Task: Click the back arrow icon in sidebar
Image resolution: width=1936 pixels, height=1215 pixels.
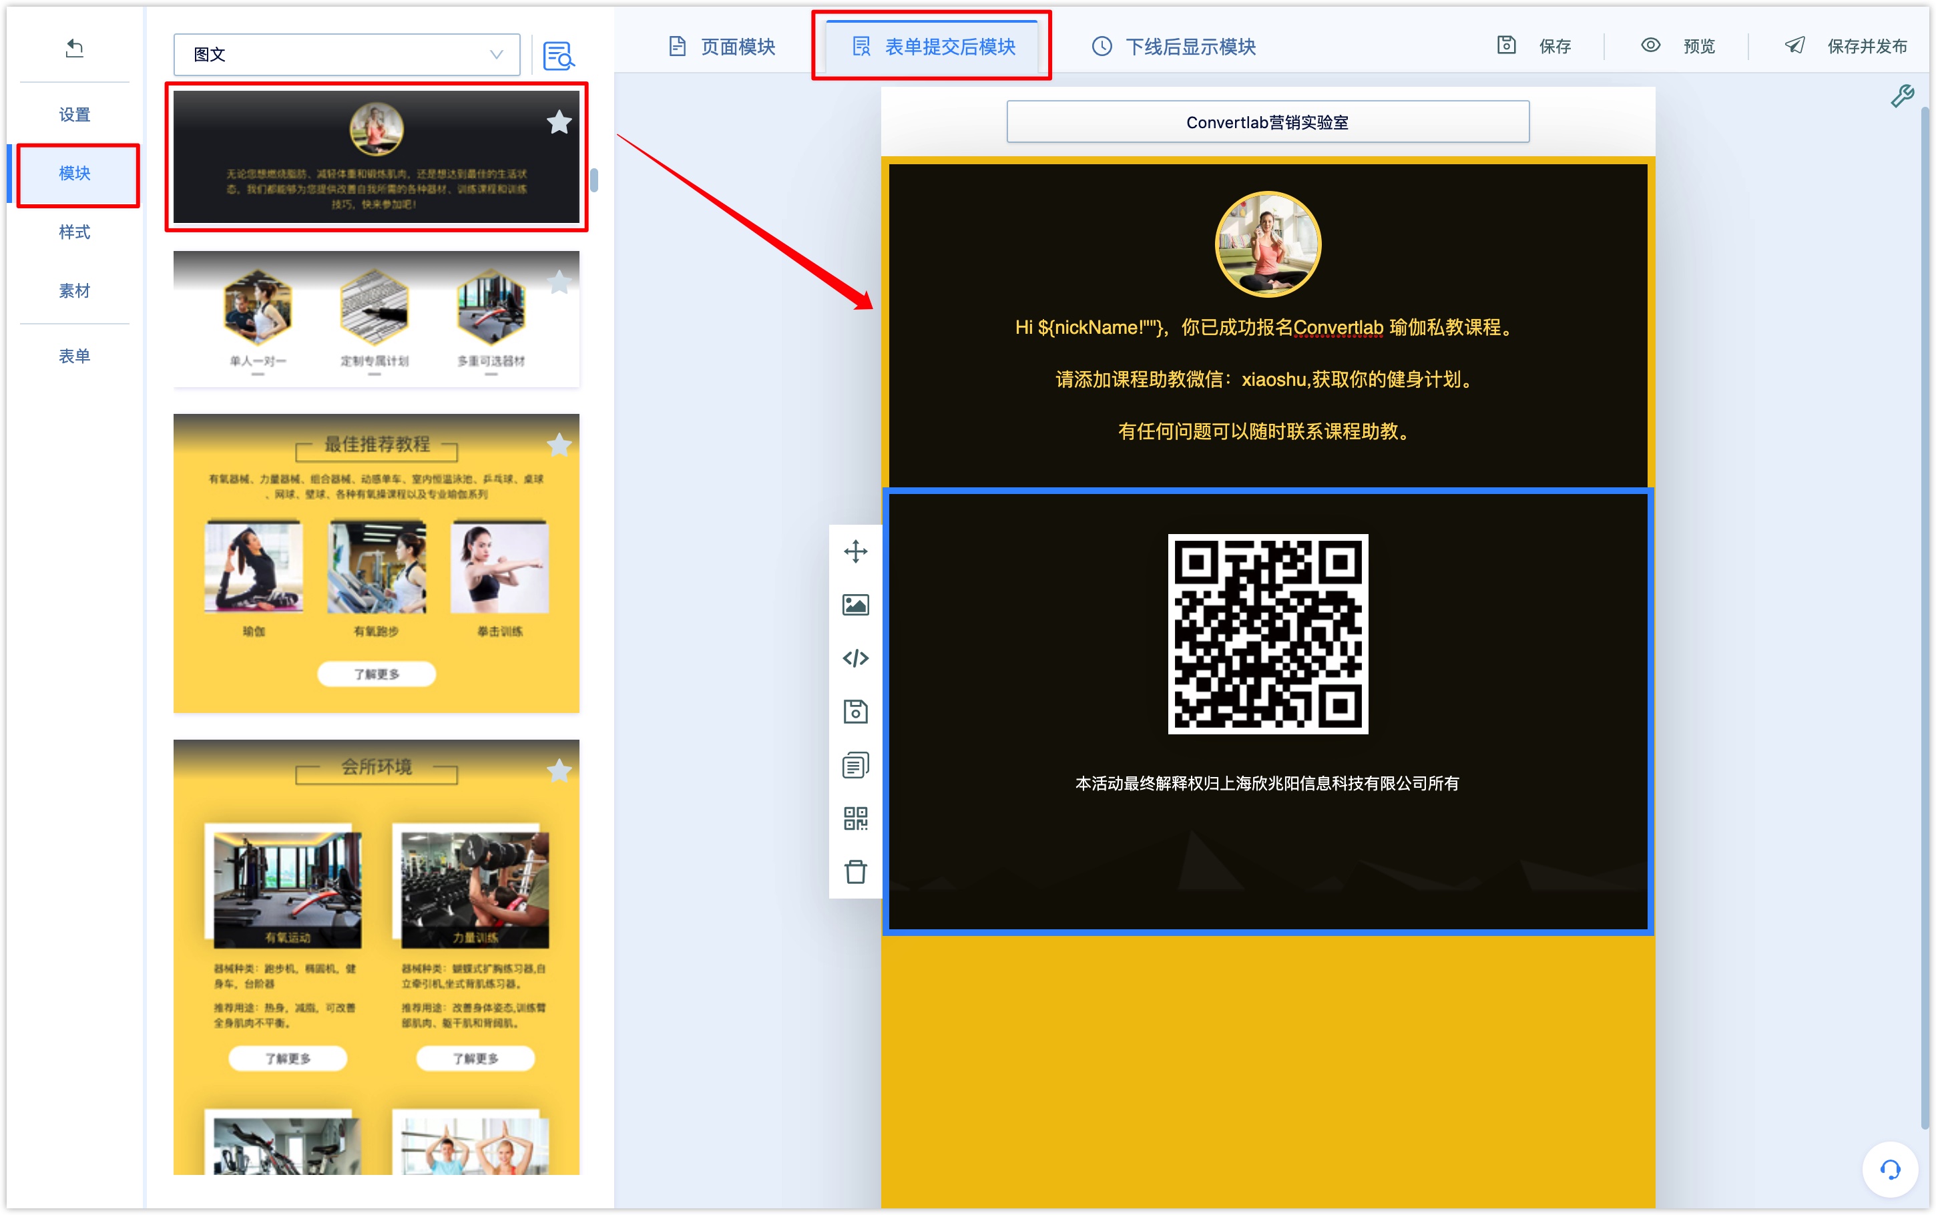Action: [74, 48]
